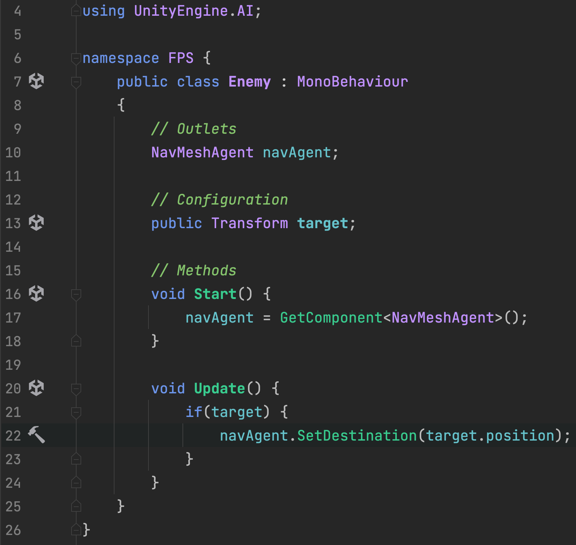This screenshot has width=576, height=545.
Task: Place cursor on the NavMeshAgent type on line 10
Action: (202, 153)
